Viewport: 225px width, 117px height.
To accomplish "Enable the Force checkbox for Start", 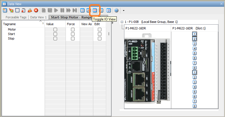I will point(73,34).
